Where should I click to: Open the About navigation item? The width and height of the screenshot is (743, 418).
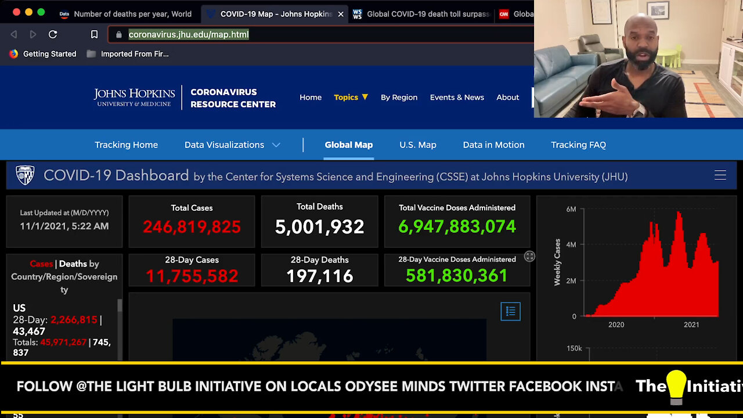(x=507, y=97)
